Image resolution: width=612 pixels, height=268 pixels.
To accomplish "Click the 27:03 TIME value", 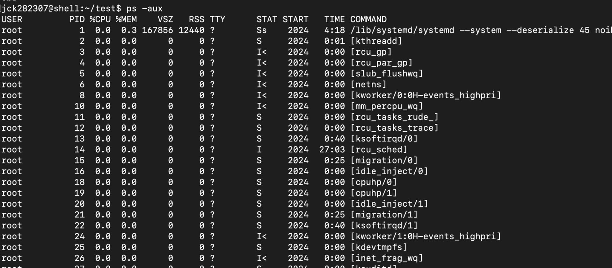I will 332,149.
